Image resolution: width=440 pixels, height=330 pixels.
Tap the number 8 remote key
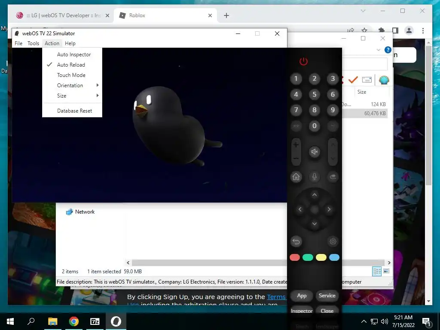tap(314, 110)
